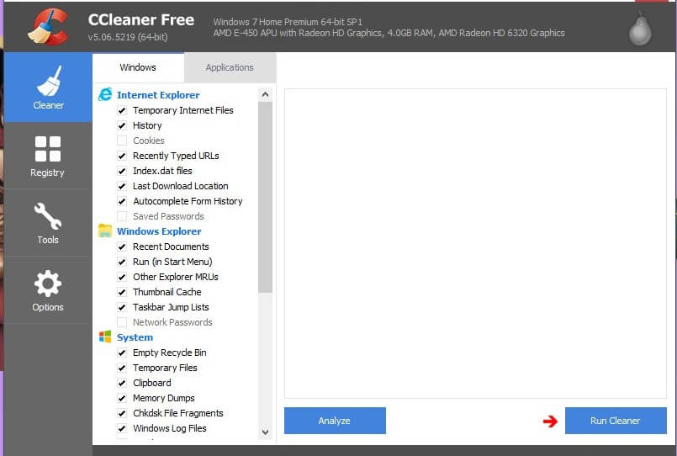Screen dimensions: 677x456
Task: Select the System heading
Action: [x=135, y=337]
